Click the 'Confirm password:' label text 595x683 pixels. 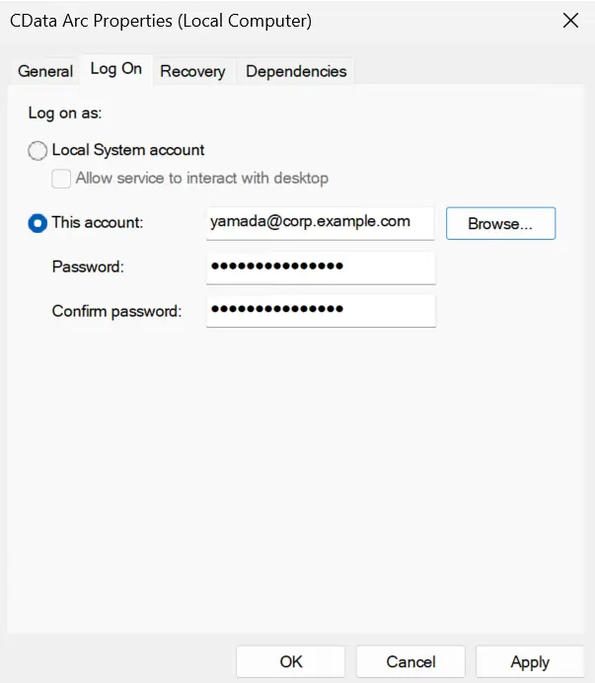point(116,311)
